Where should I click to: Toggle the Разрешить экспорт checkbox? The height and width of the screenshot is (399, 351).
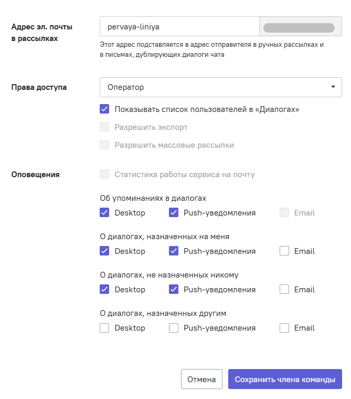(x=104, y=127)
